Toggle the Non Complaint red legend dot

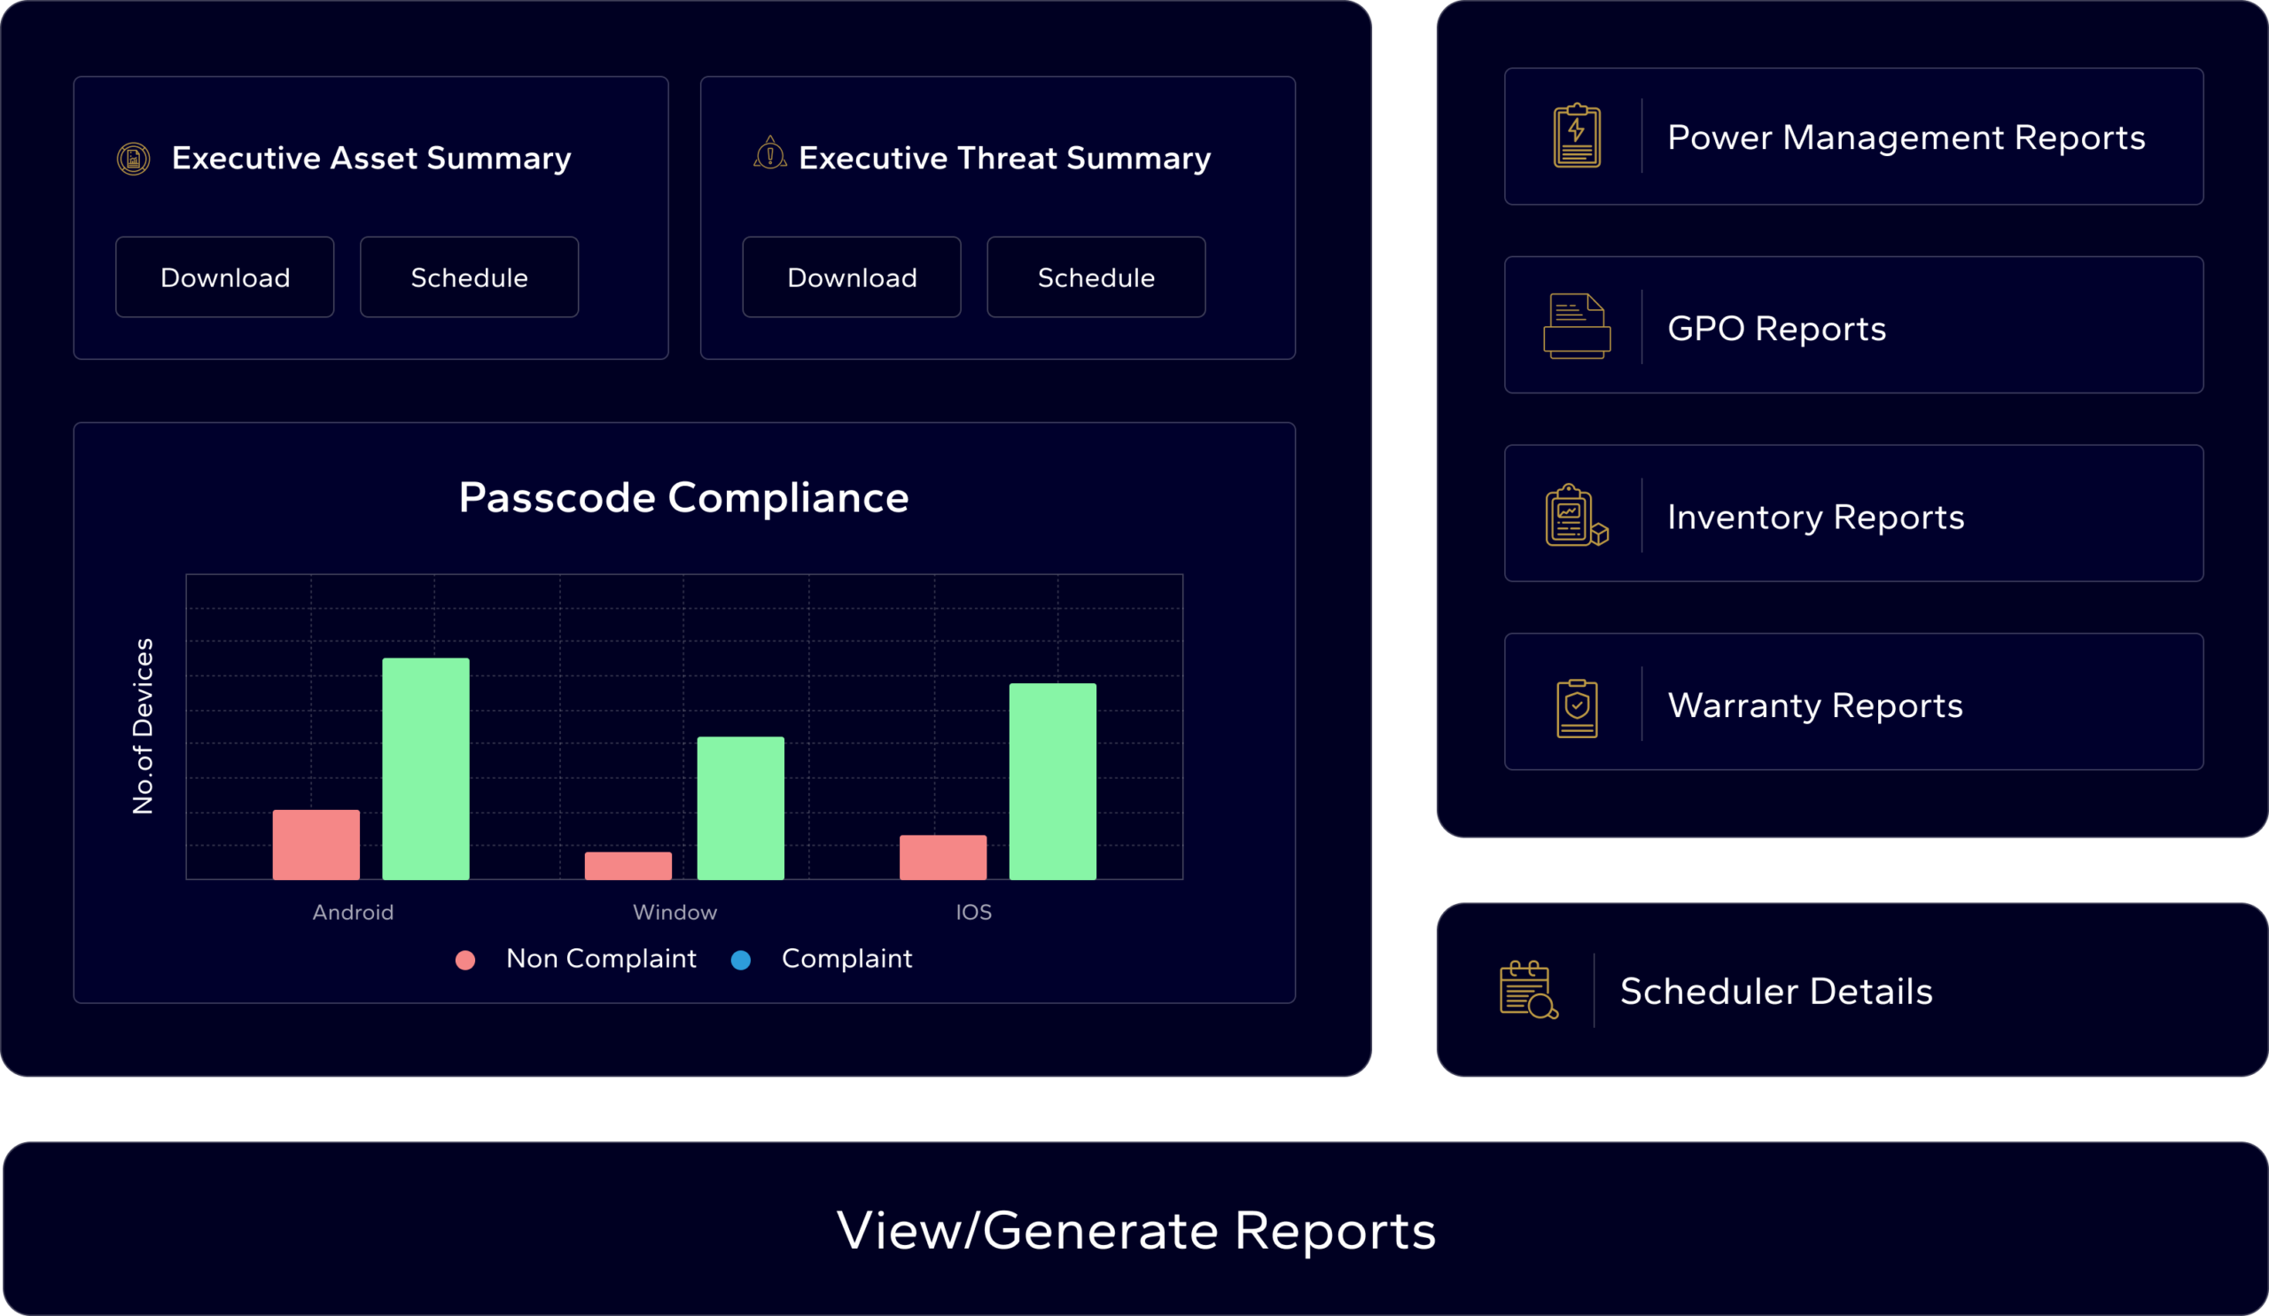point(464,961)
